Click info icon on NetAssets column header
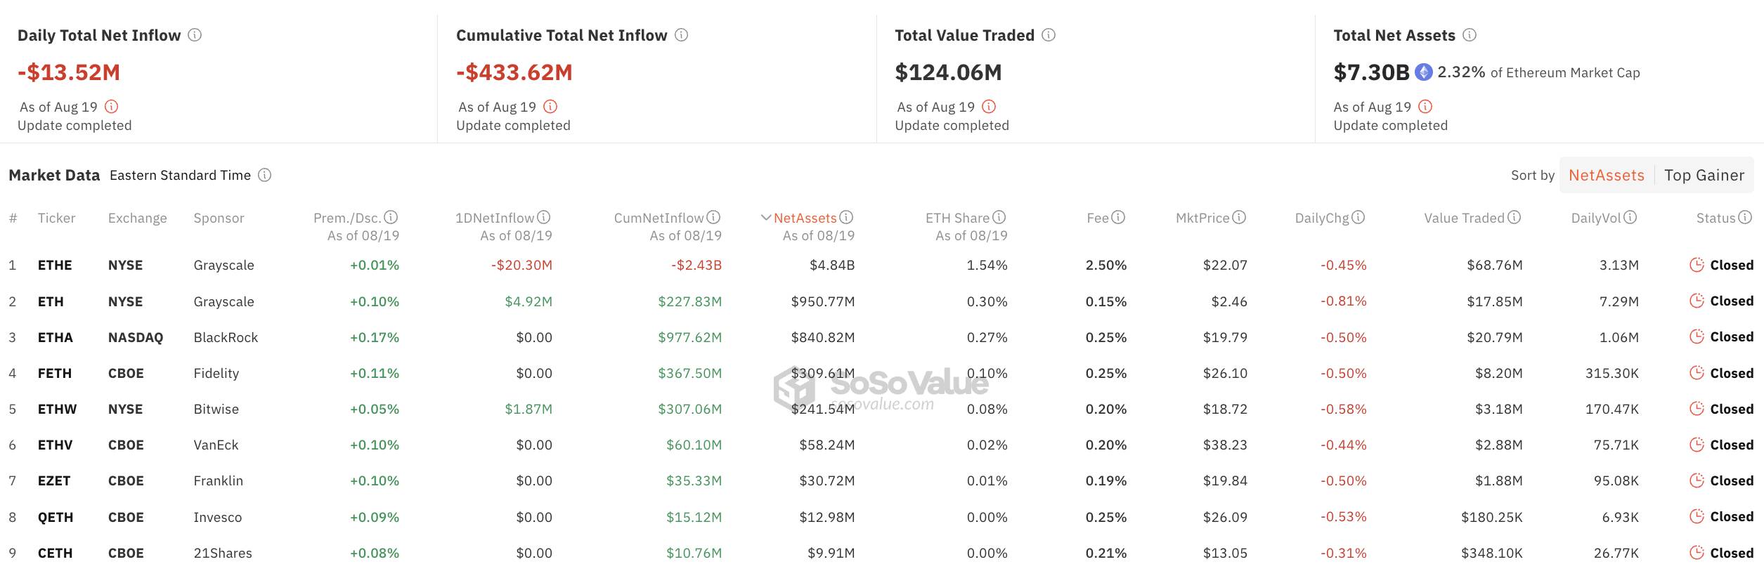The height and width of the screenshot is (576, 1764). click(846, 218)
